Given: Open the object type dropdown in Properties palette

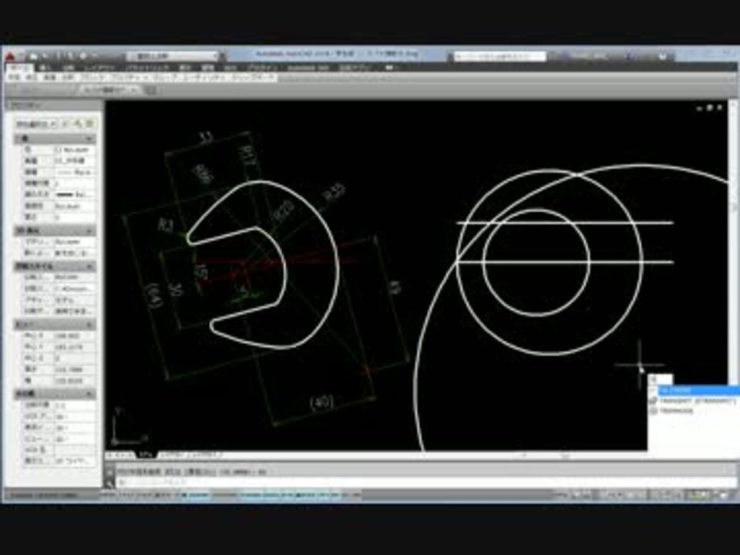Looking at the screenshot, I should 36,124.
